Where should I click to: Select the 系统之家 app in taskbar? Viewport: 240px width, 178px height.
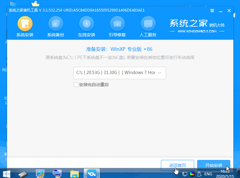click(91, 173)
